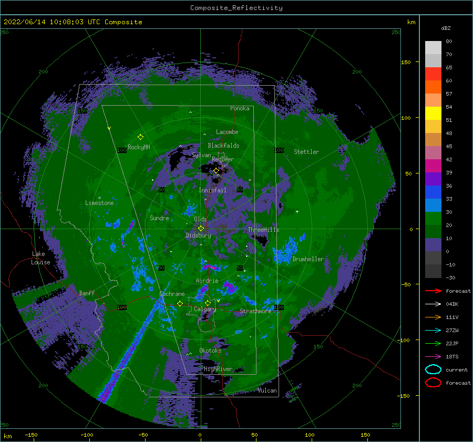
Task: Click the cyan 'current' ellipse icon
Action: pyautogui.click(x=433, y=369)
